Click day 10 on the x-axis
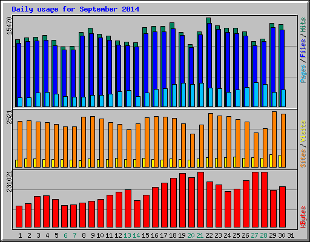The image size is (310, 242). pos(100,235)
